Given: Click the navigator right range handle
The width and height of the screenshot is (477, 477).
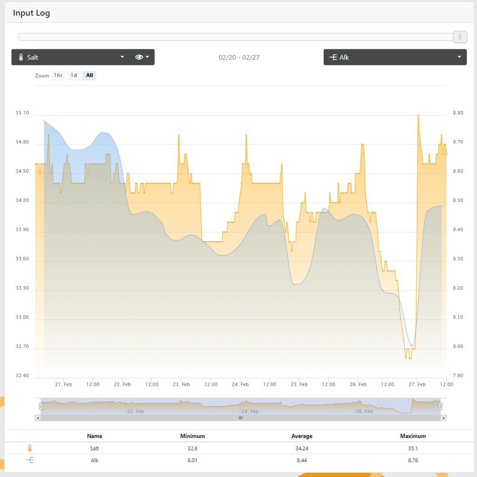Looking at the screenshot, I should tap(440, 406).
